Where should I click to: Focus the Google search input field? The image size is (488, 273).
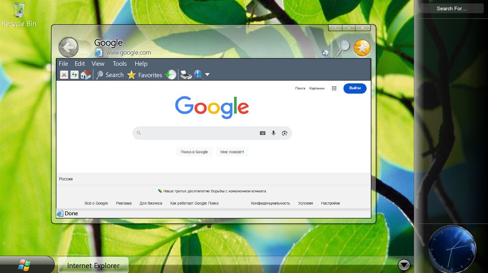click(x=212, y=133)
